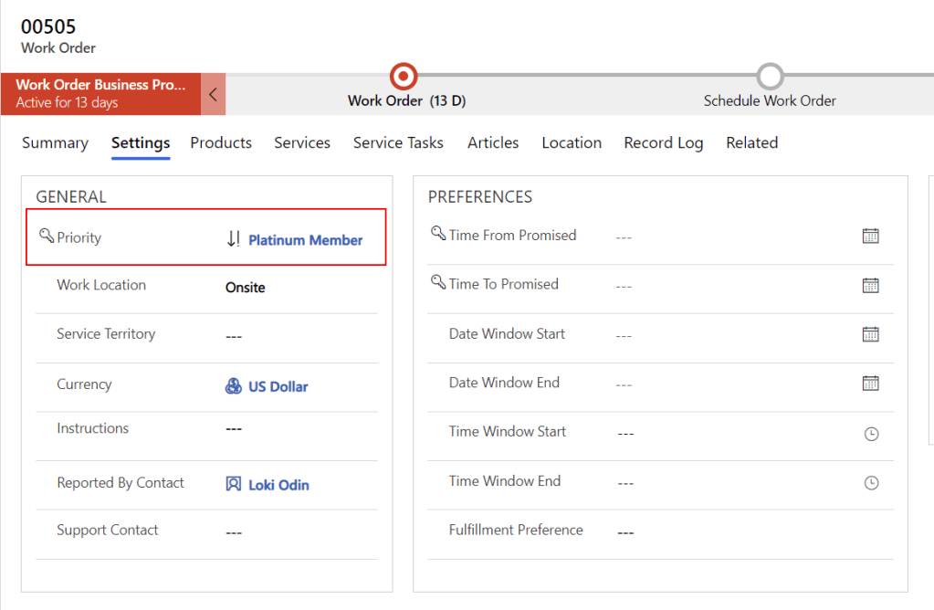Image resolution: width=934 pixels, height=610 pixels.
Task: Open the Platinum Member priority link
Action: tap(306, 240)
